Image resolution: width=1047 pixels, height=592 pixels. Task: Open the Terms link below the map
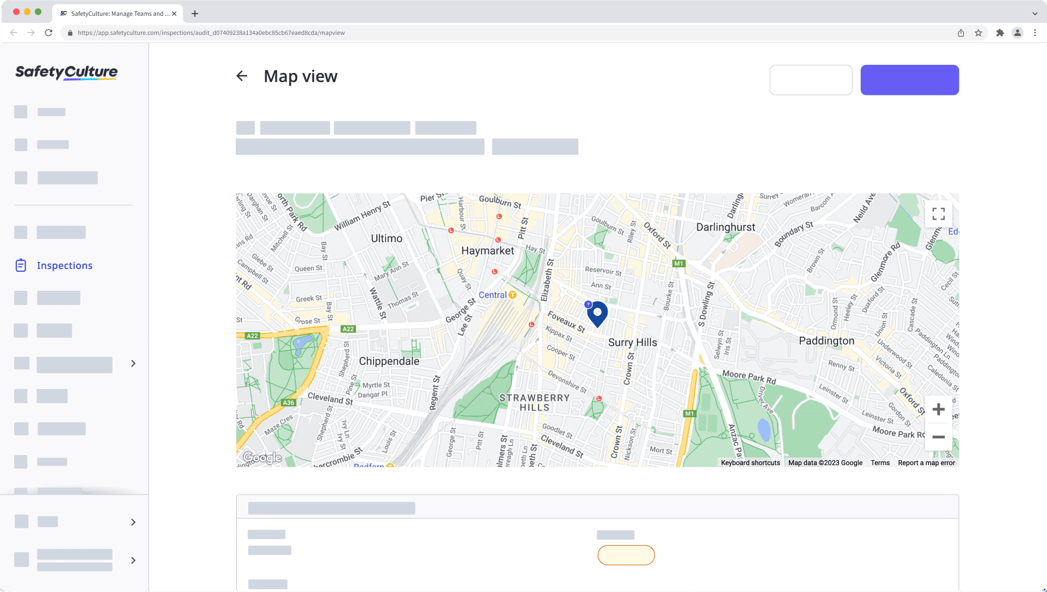(x=880, y=462)
